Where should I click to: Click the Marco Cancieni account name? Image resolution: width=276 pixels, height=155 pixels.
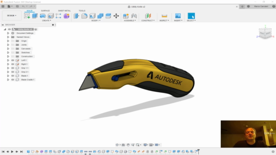click(261, 6)
